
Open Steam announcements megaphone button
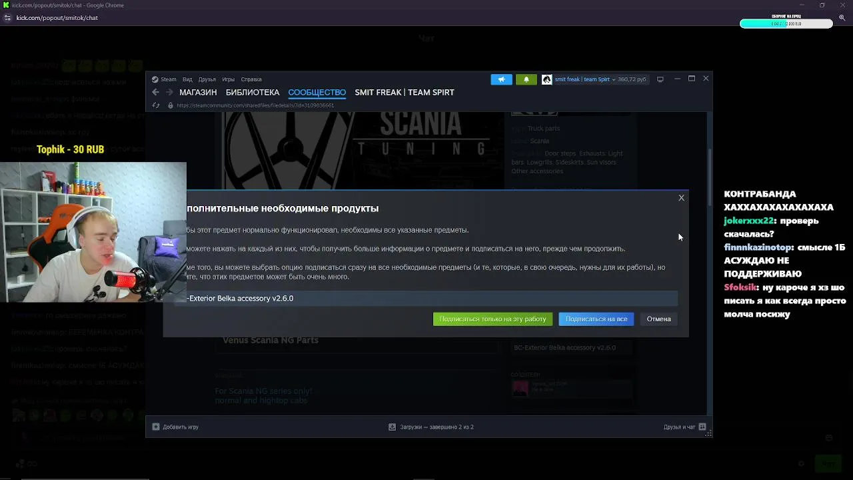502,79
